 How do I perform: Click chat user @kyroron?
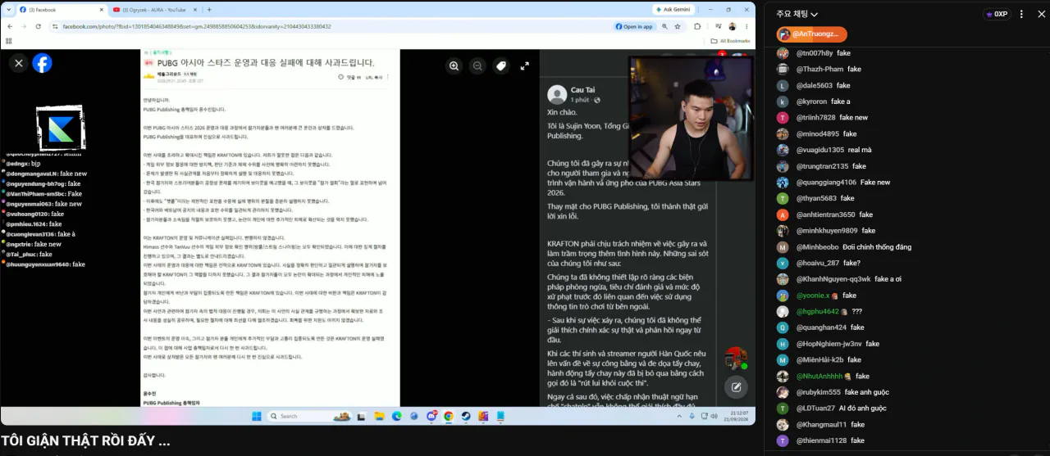[x=812, y=102]
